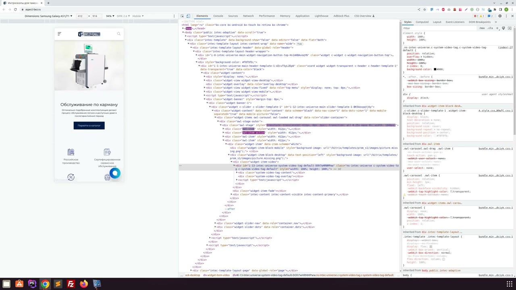Screen dimensions: 516x290
Task: Click the flex badge on the layout div
Action: point(300,44)
